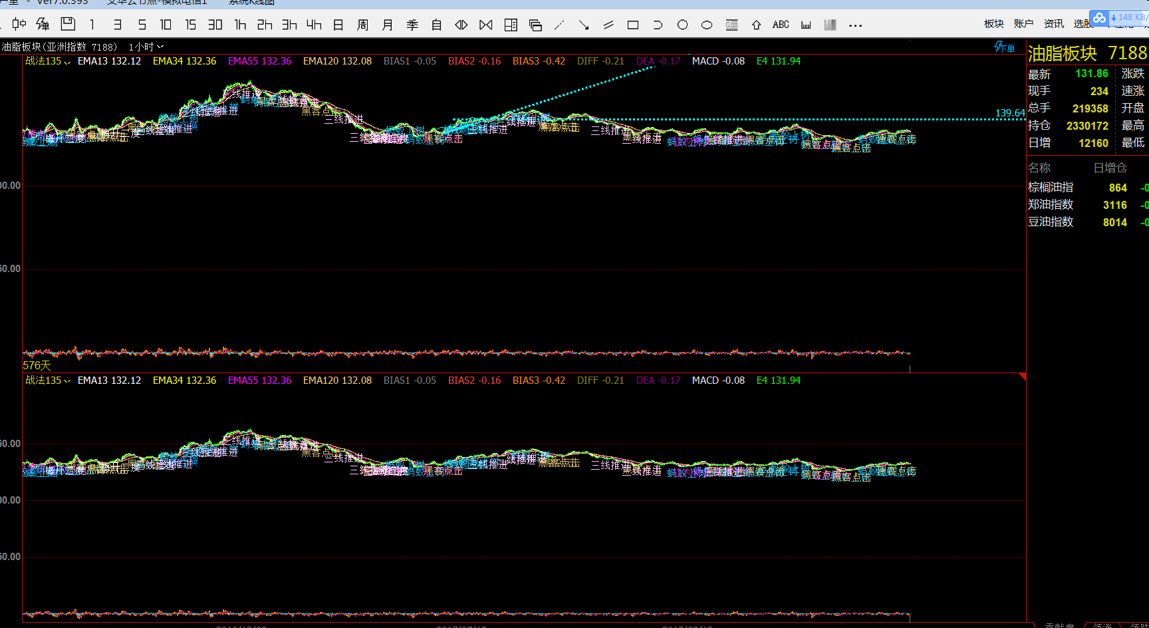1149x628 pixels.
Task: Open the 1小时 period dropdown
Action: [x=146, y=47]
